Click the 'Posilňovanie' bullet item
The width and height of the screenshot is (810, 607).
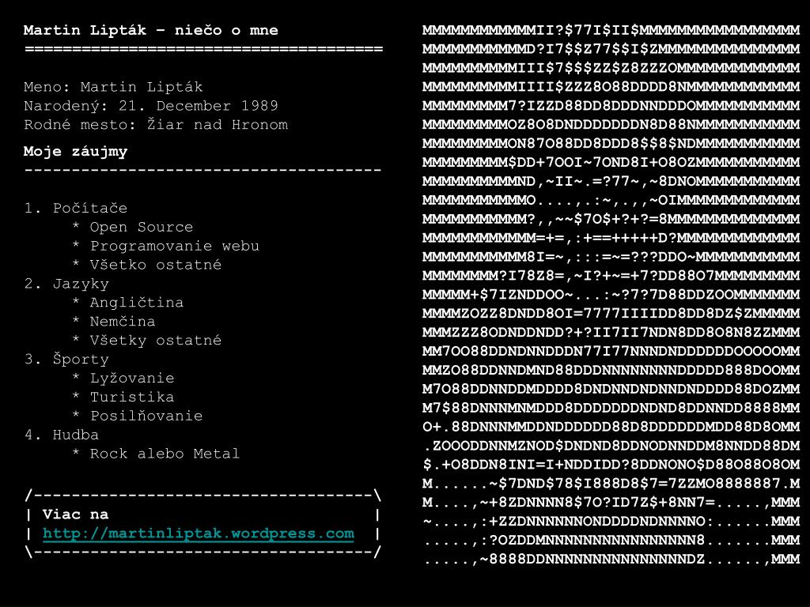(146, 416)
